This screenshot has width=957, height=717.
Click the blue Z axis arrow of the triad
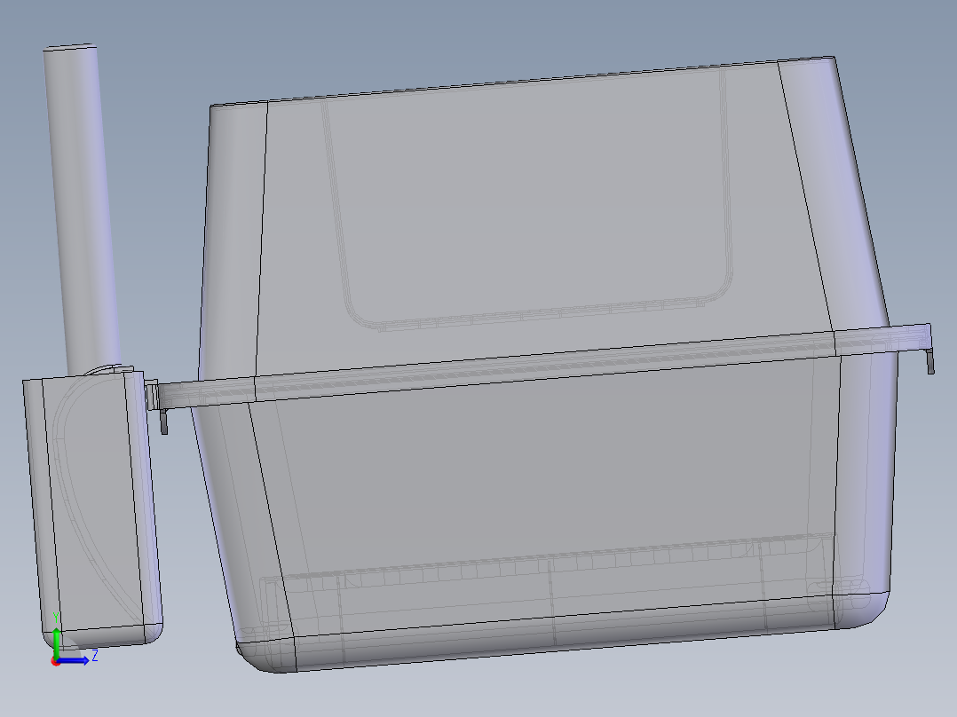click(x=73, y=660)
